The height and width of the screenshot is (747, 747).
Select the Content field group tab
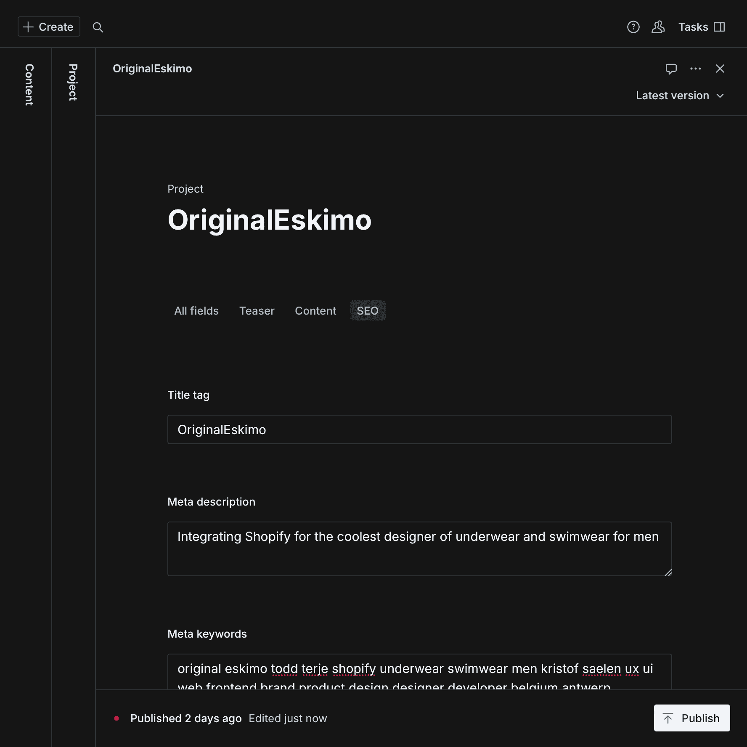point(315,311)
